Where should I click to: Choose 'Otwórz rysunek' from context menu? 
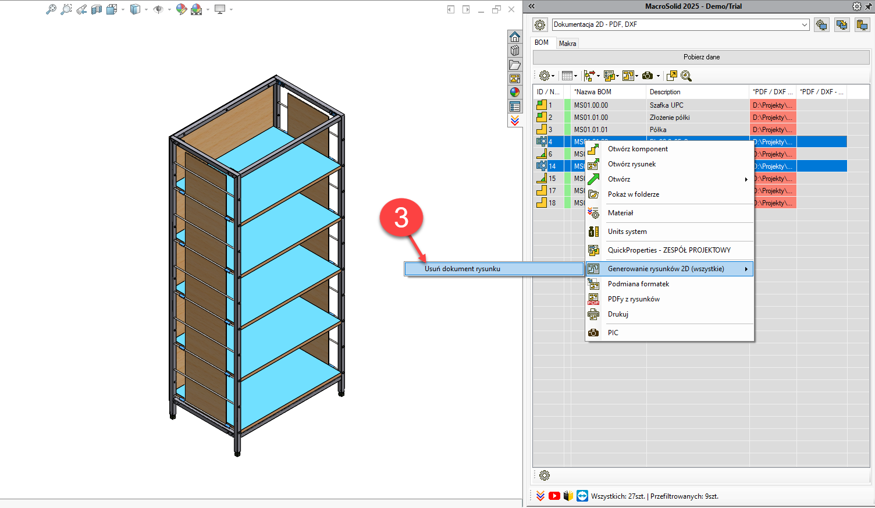670,164
